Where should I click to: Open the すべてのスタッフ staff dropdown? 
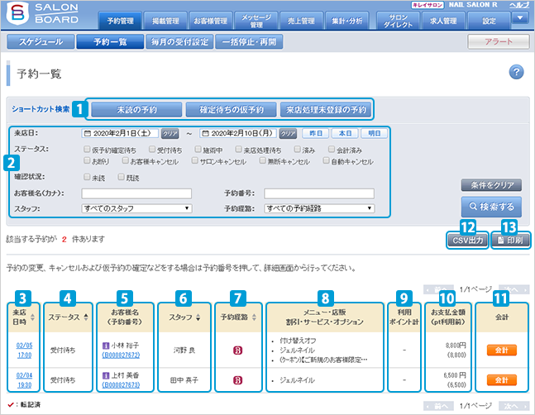(136, 209)
